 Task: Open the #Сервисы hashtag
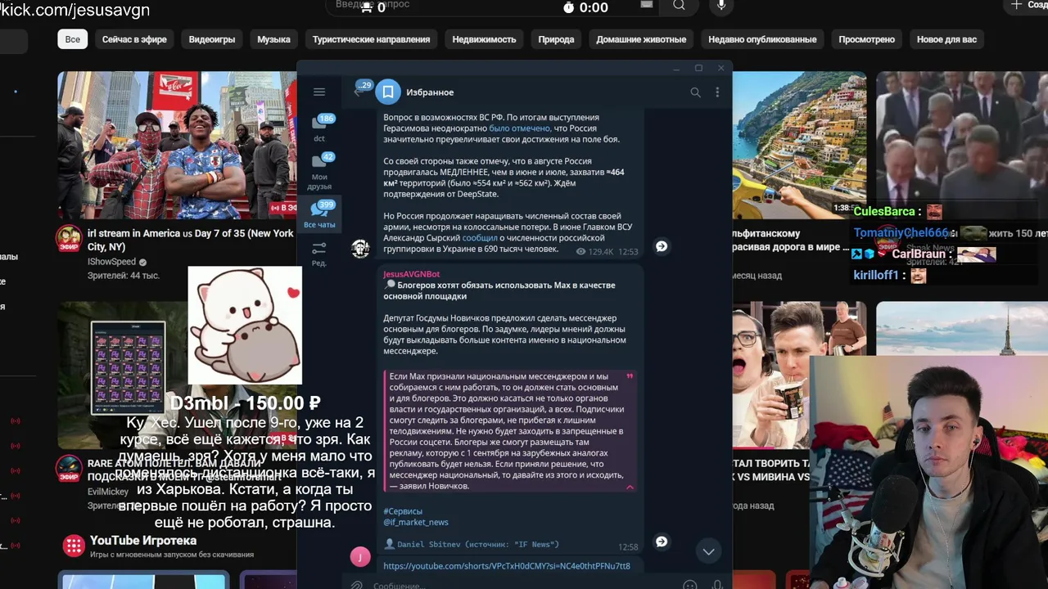(x=403, y=511)
